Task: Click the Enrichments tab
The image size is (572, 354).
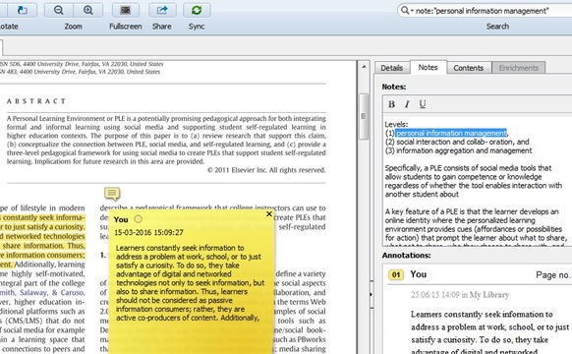Action: click(518, 68)
